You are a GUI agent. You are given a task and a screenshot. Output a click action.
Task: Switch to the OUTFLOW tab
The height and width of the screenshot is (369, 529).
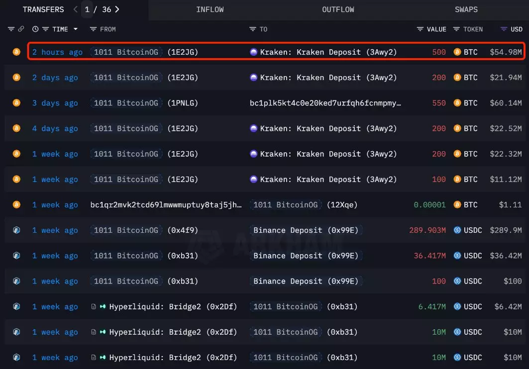[338, 9]
